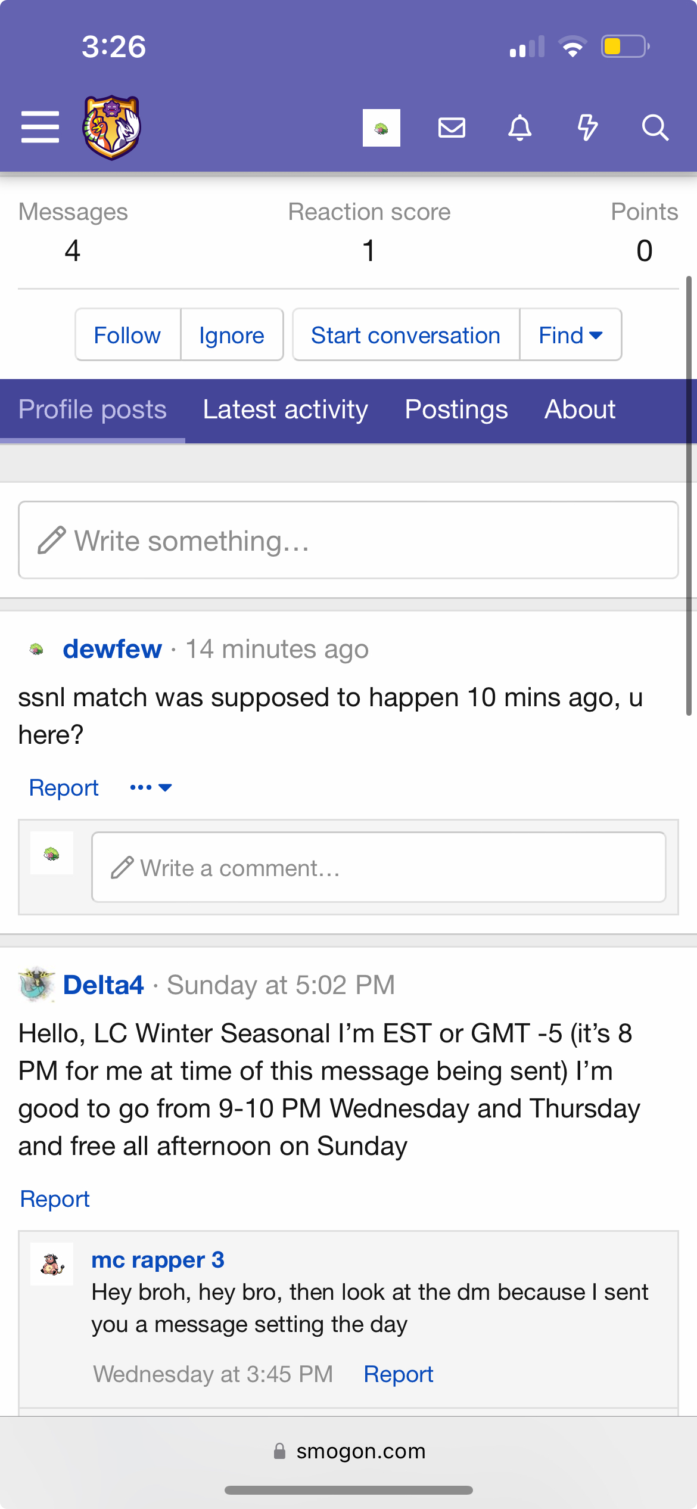Focus the Write something profile post field
This screenshot has height=1509, width=697.
348,540
